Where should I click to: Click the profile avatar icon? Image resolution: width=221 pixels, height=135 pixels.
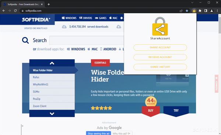point(211,11)
